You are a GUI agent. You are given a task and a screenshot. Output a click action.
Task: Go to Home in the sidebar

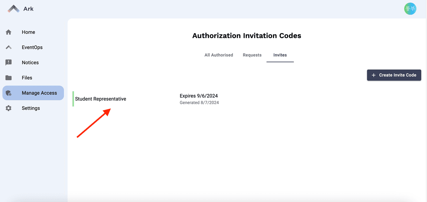28,32
